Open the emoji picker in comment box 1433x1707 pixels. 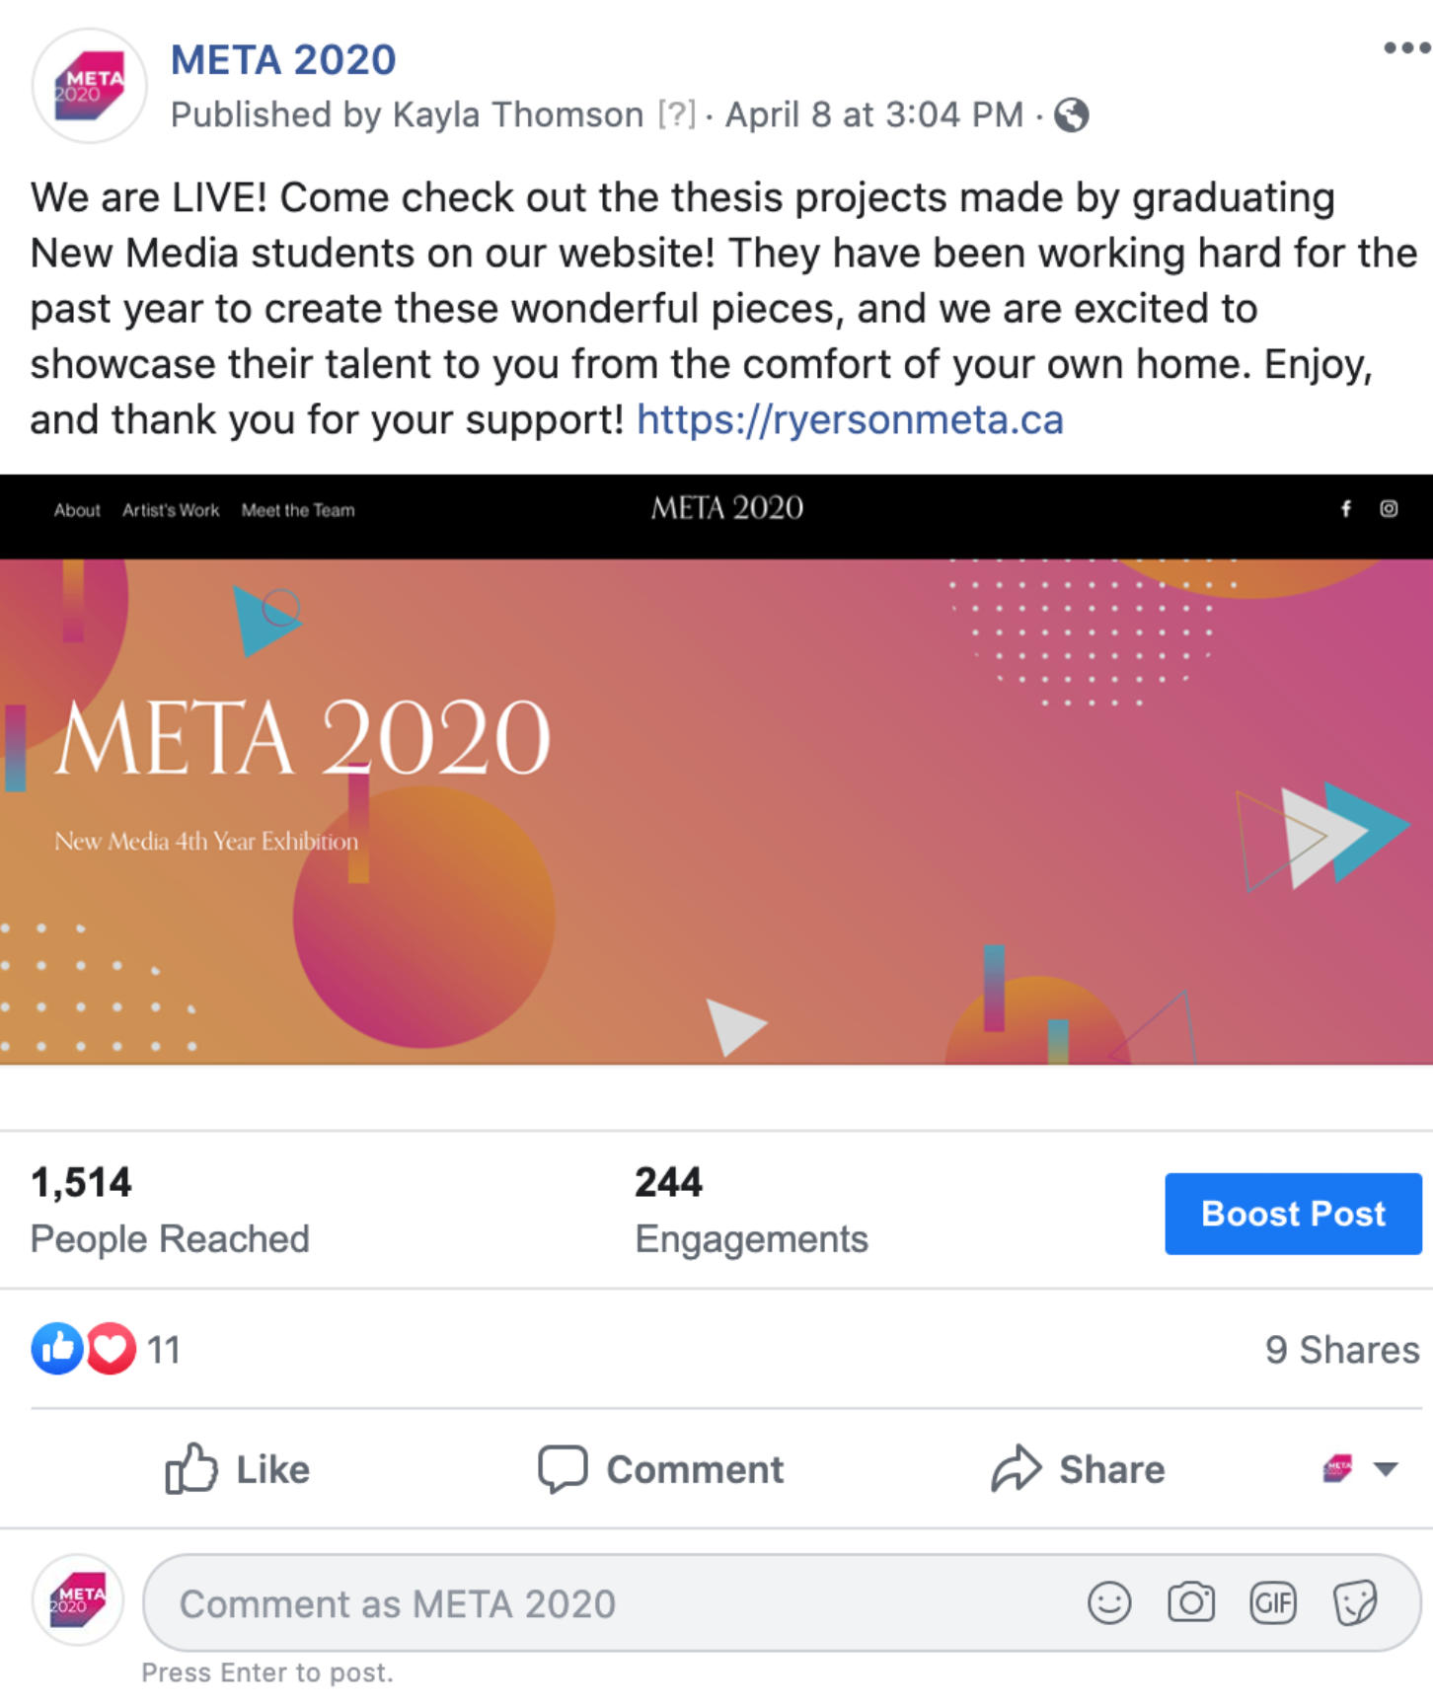pyautogui.click(x=1109, y=1602)
